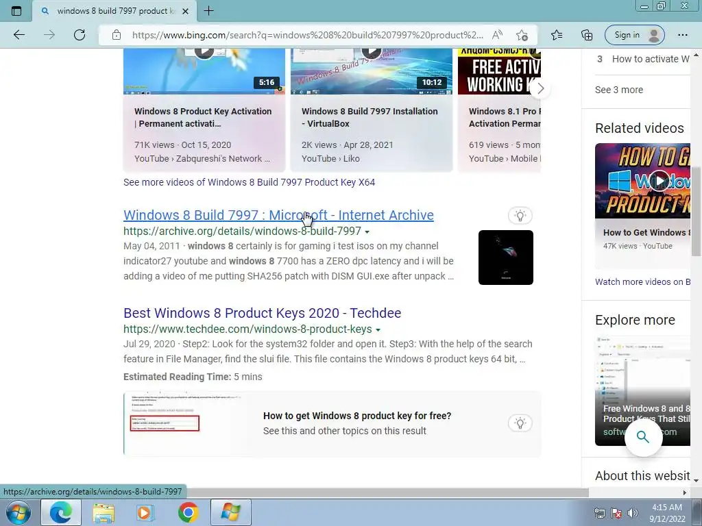Image resolution: width=702 pixels, height=526 pixels.
Task: Open a new tab with plus button
Action: point(208,11)
